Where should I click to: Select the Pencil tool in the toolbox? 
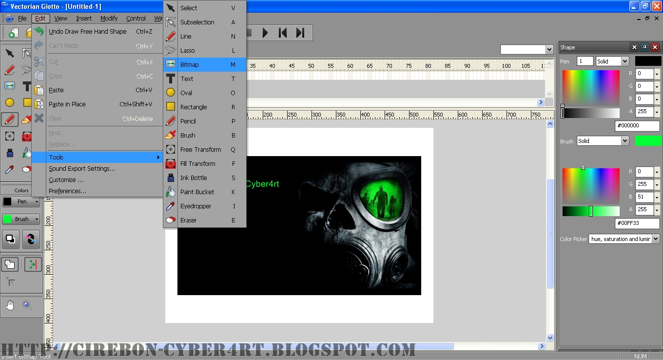pyautogui.click(x=11, y=120)
